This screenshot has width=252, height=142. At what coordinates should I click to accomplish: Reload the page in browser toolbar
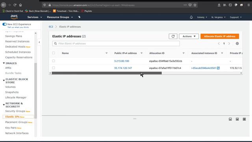point(15,5)
